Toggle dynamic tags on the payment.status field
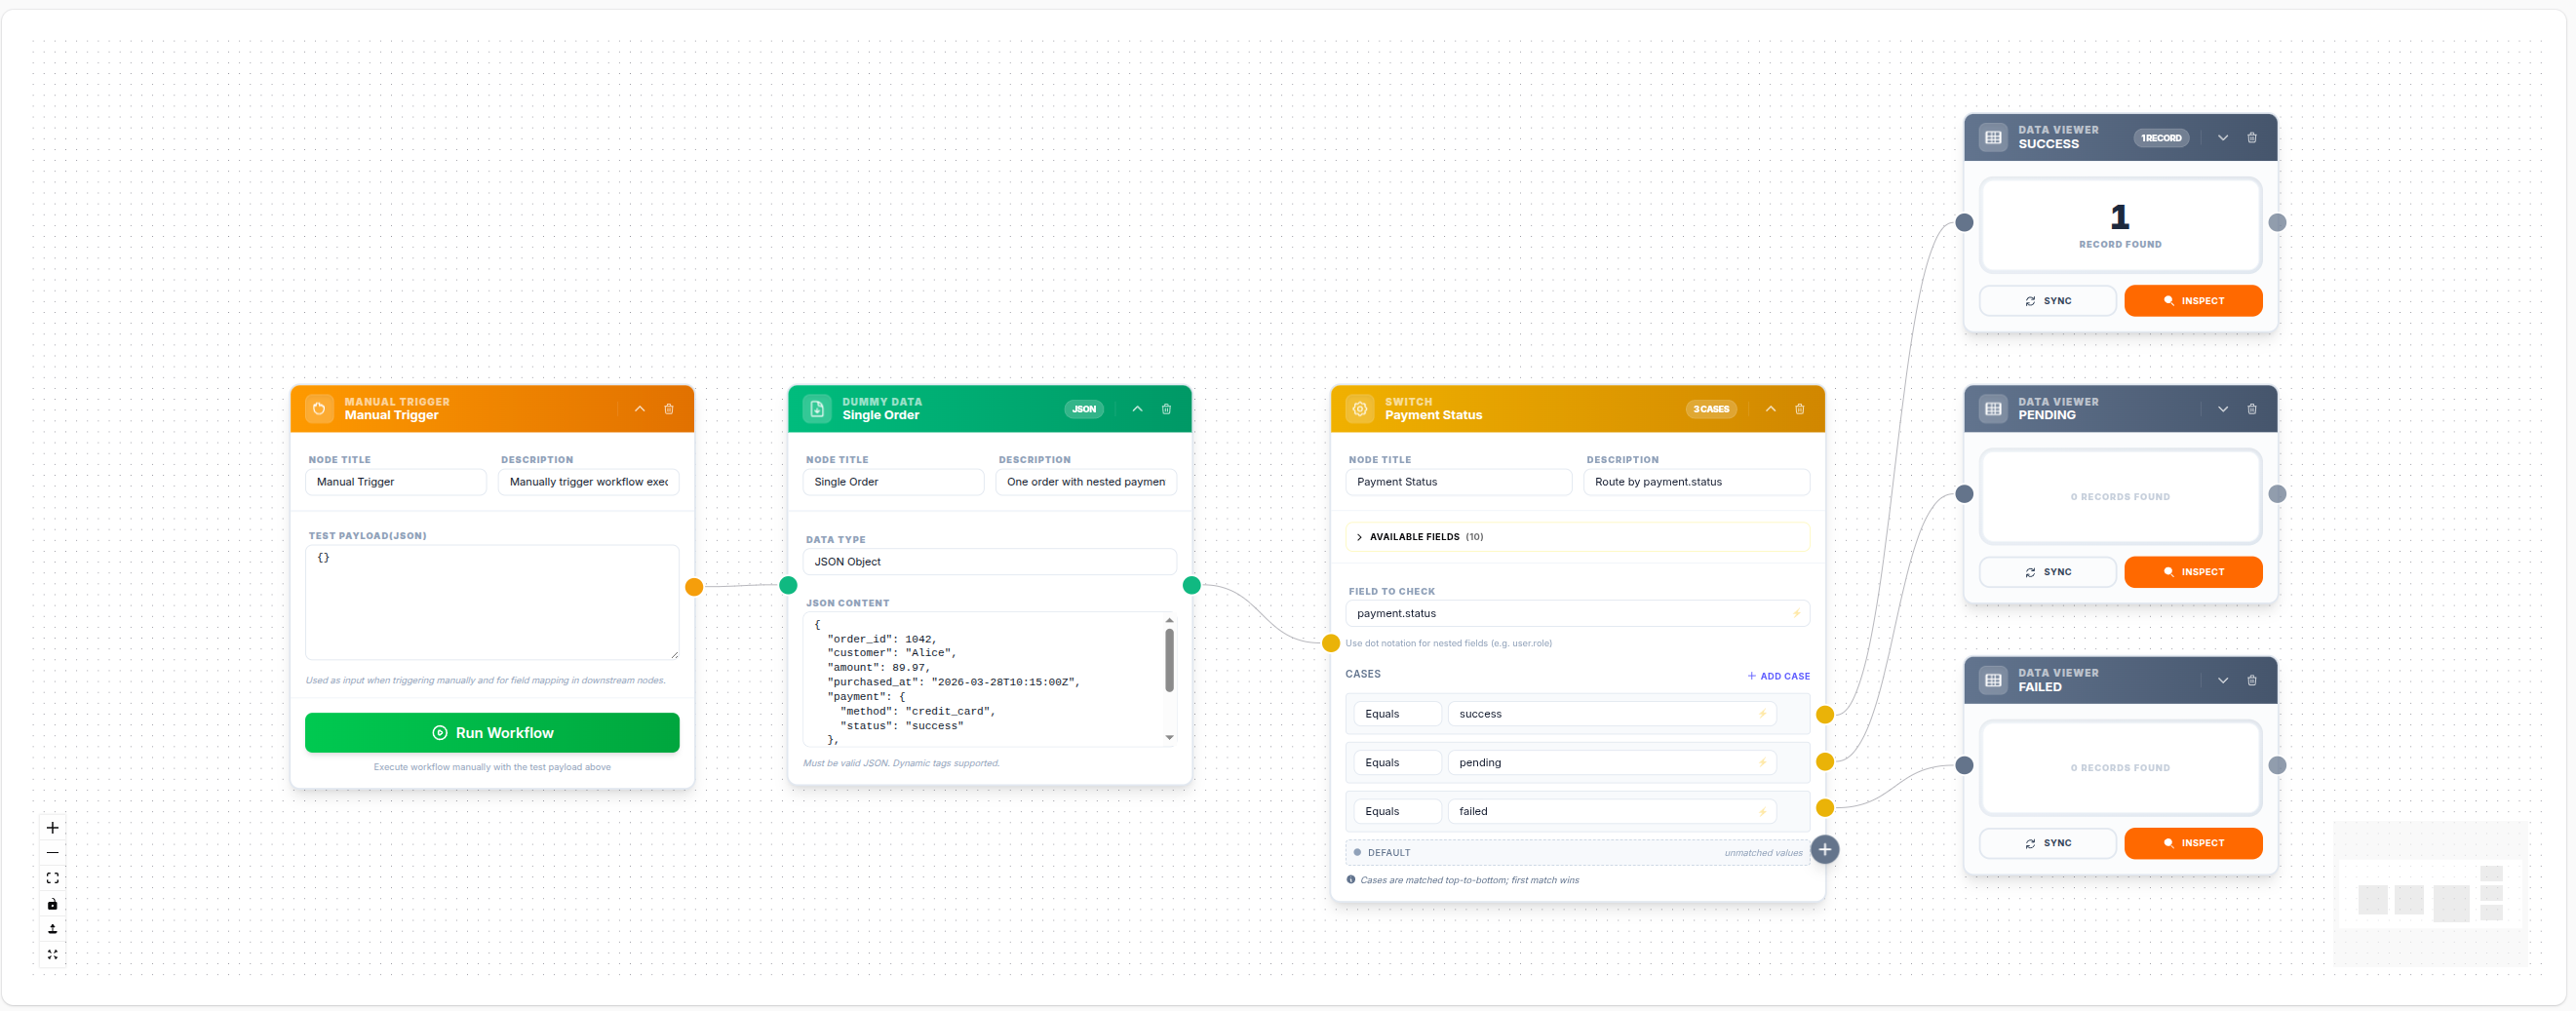This screenshot has height=1011, width=2576. (x=1797, y=613)
